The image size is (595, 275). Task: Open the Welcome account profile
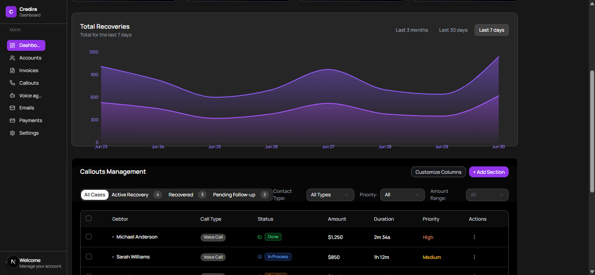coord(34,263)
